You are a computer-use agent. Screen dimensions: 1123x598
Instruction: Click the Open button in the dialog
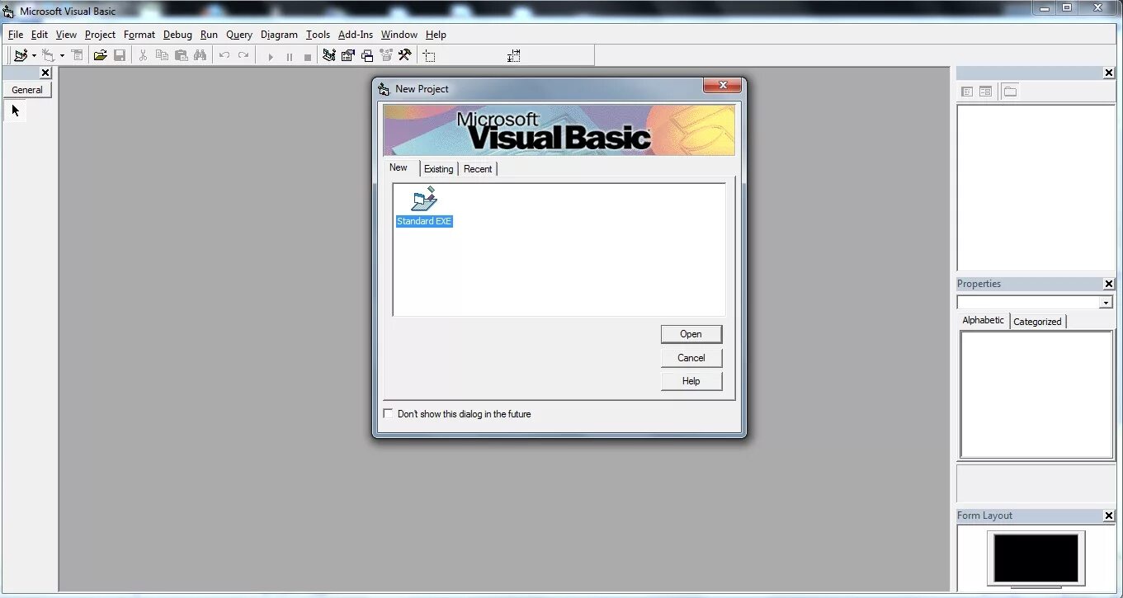coord(691,334)
